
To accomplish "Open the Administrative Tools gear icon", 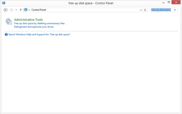I will click(9, 22).
